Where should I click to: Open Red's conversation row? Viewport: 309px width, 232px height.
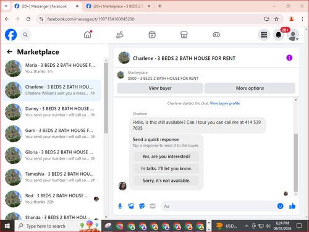[x=52, y=199]
